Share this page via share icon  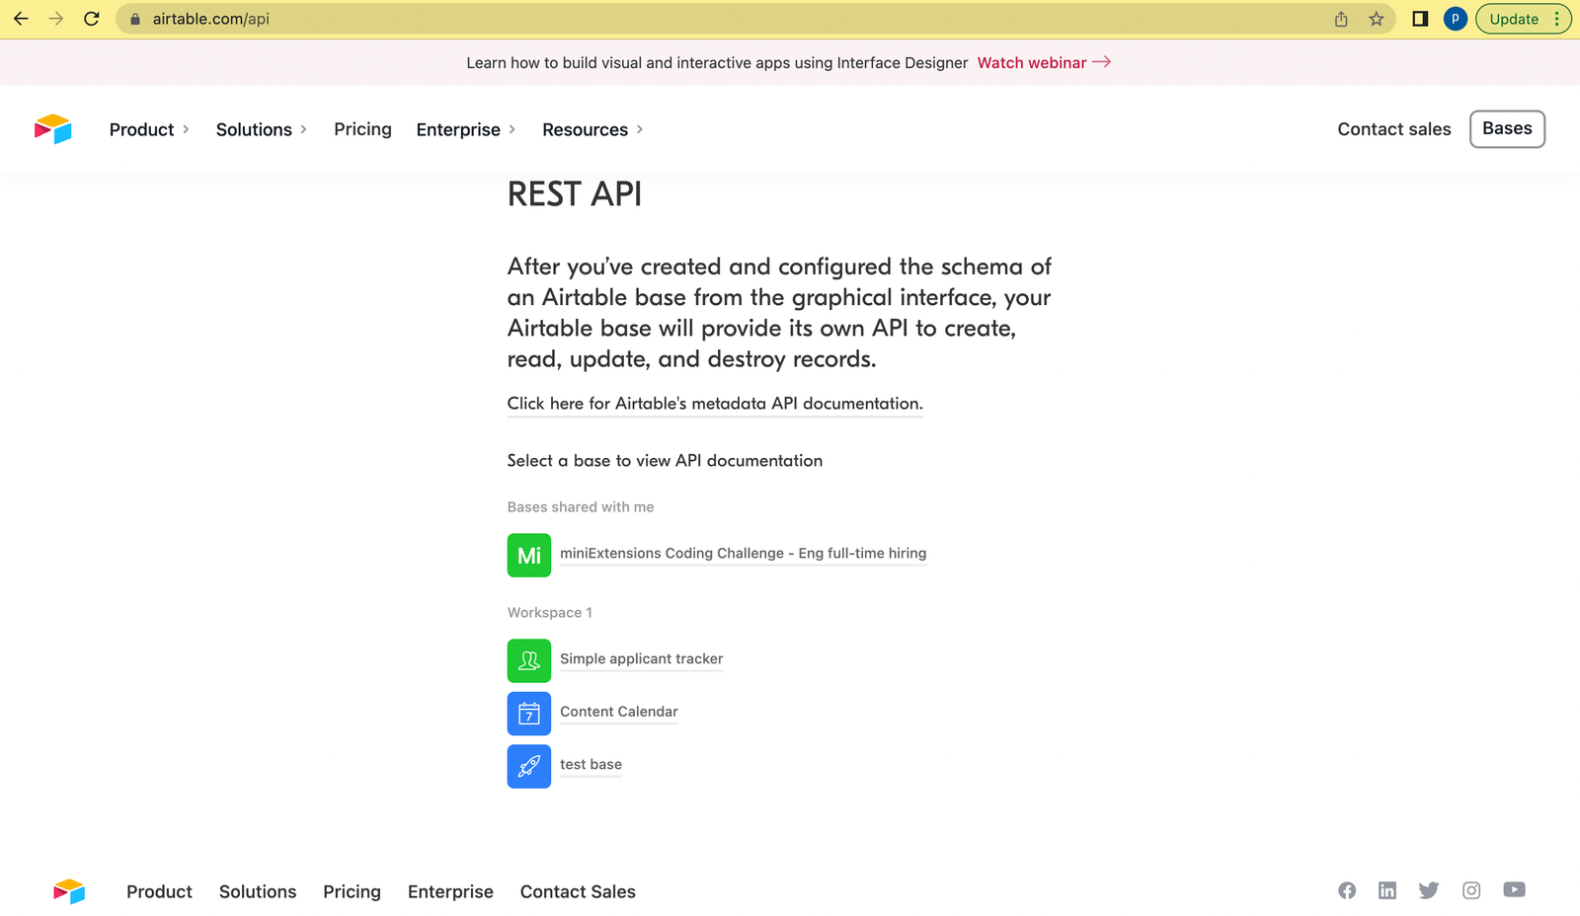pos(1341,19)
